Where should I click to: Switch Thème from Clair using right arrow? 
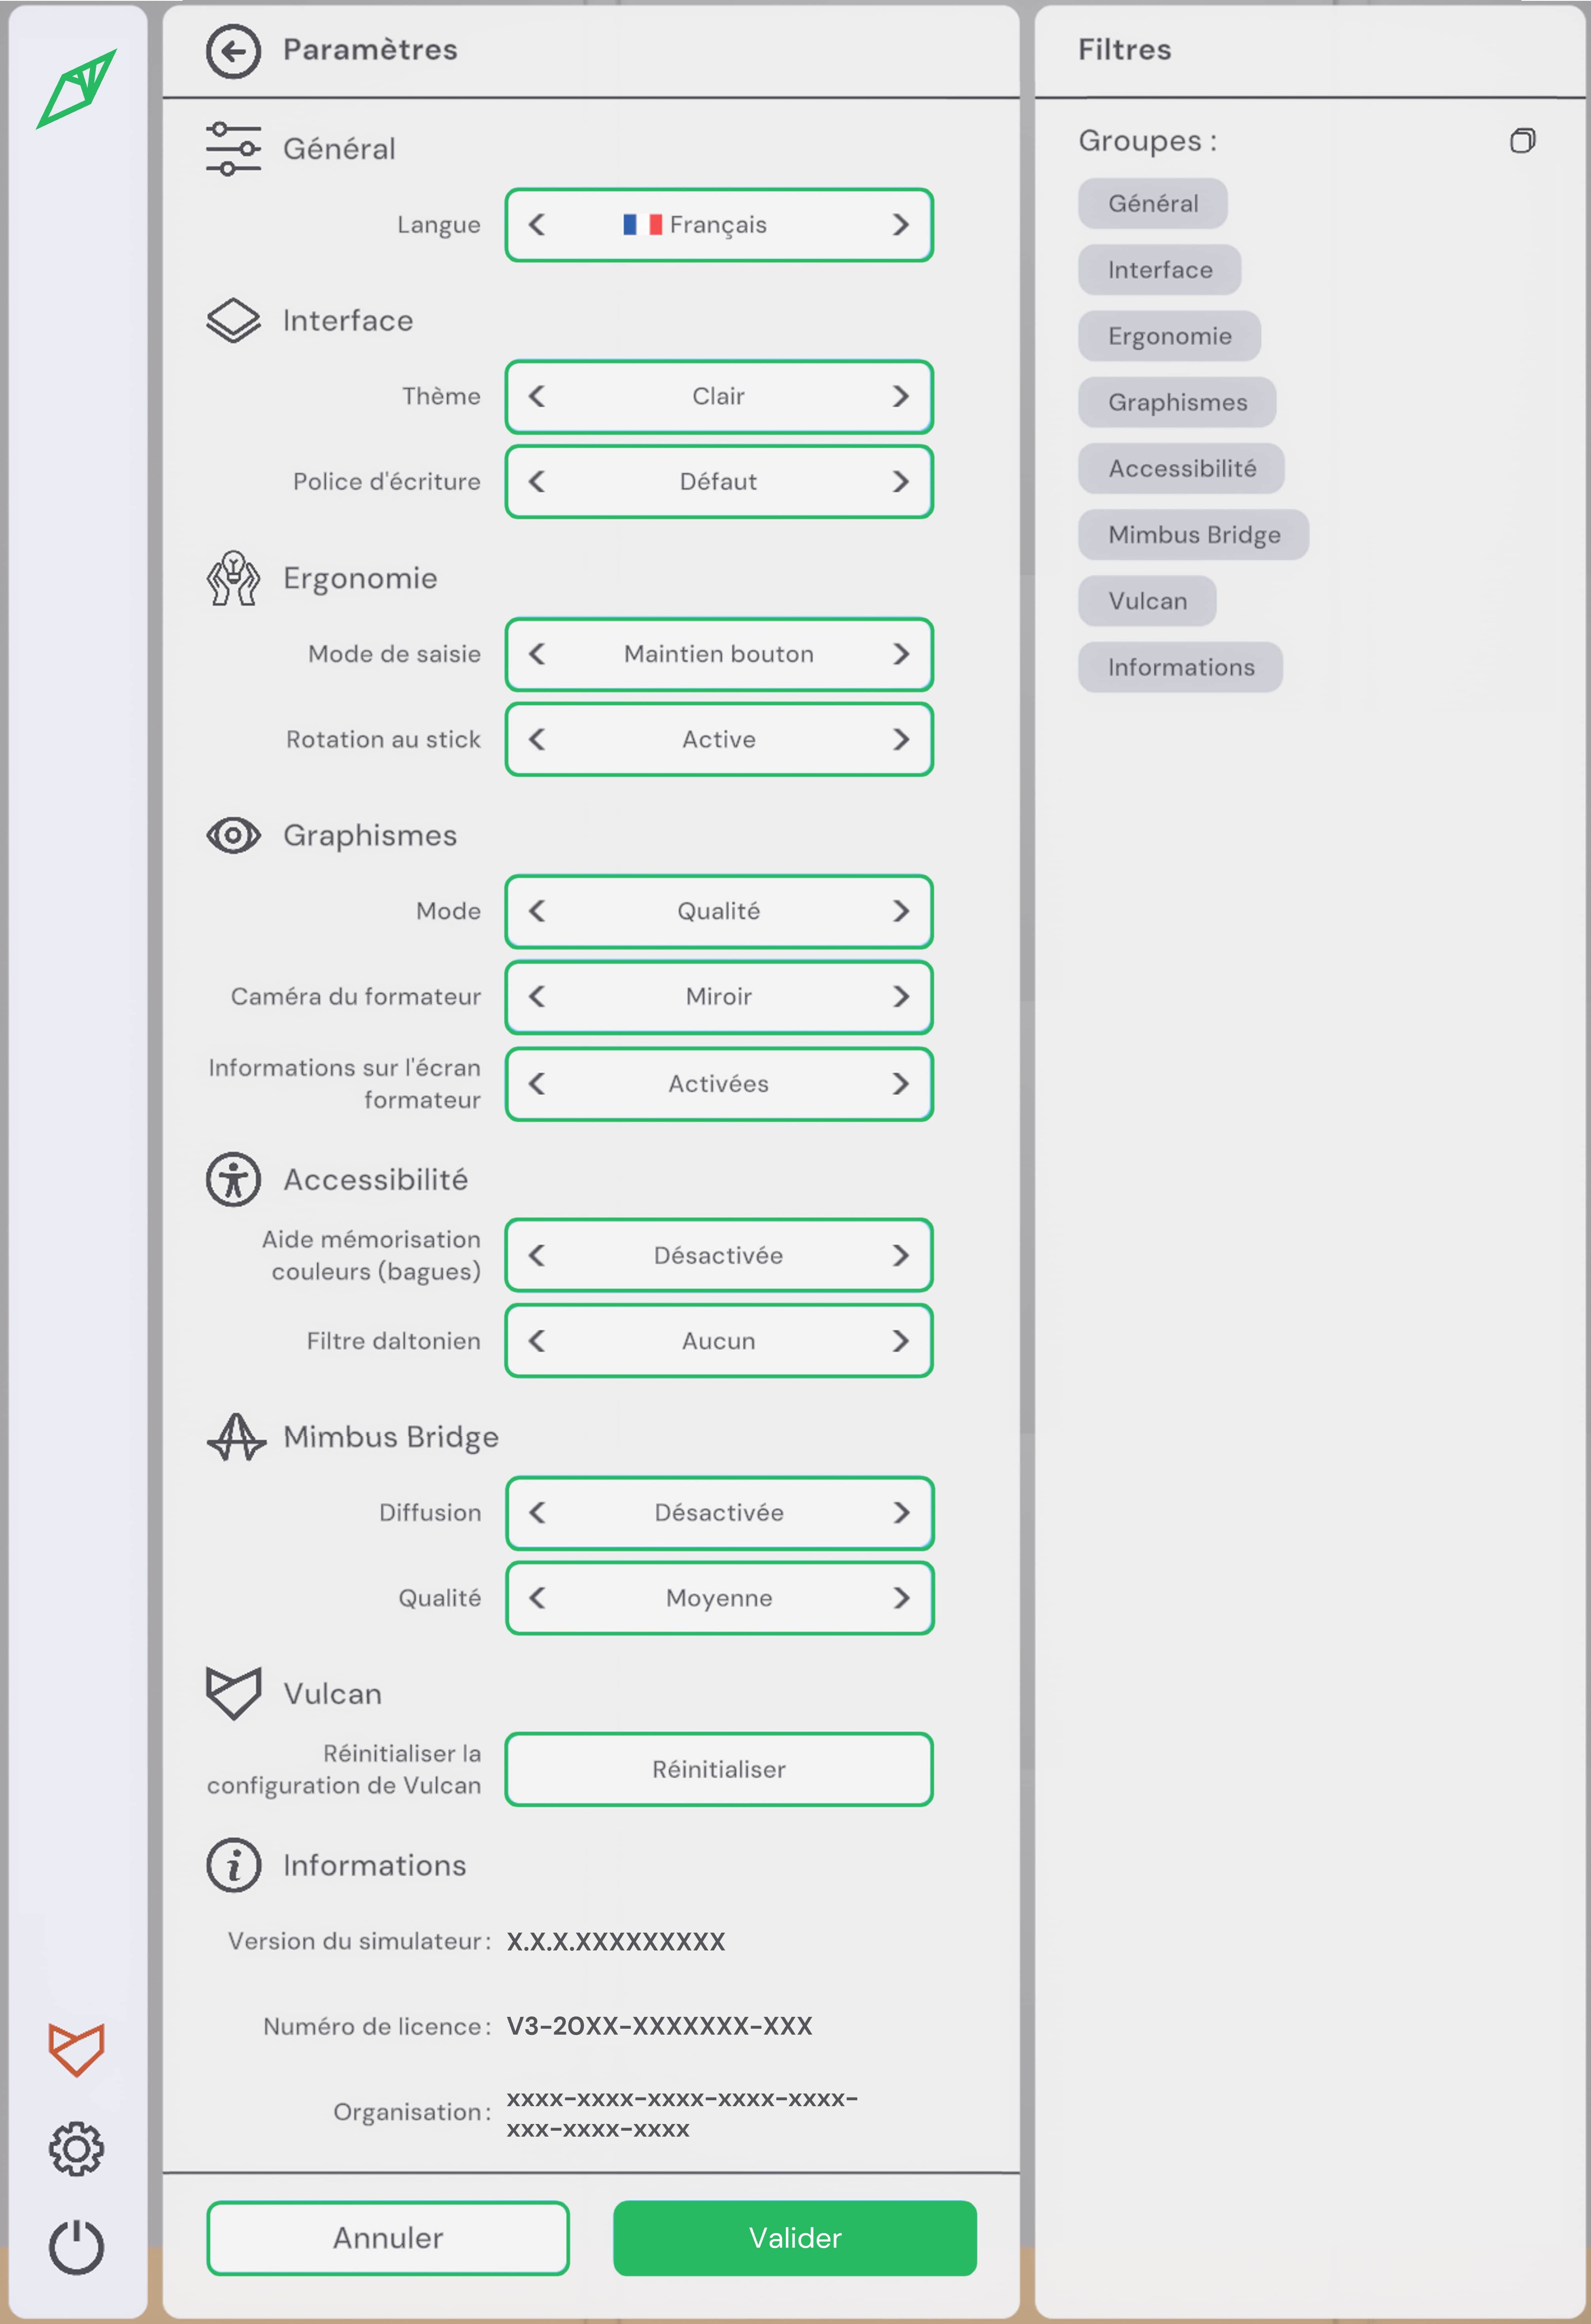[x=900, y=396]
